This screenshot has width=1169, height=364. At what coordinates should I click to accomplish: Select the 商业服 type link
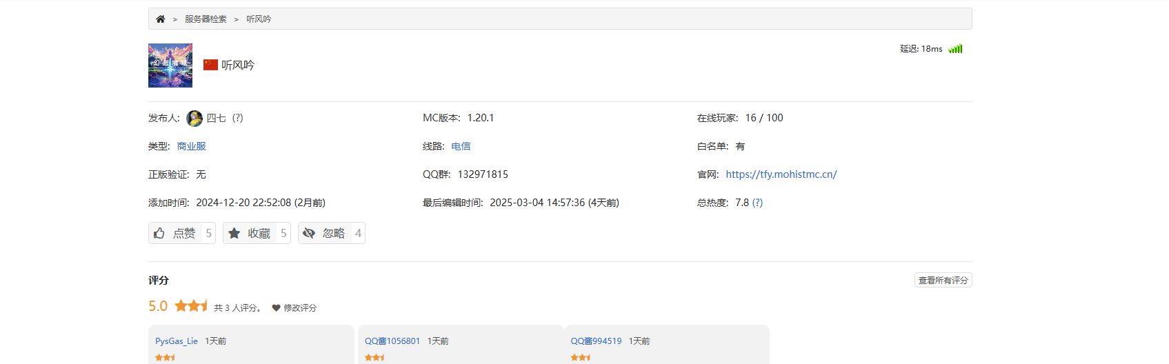(x=191, y=146)
